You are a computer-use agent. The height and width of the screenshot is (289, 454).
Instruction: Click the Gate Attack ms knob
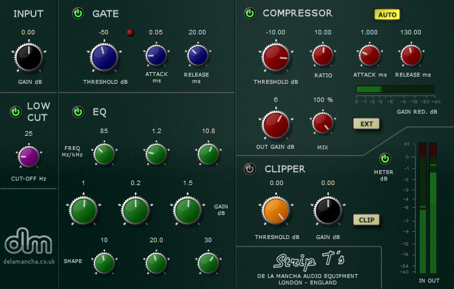[x=156, y=55]
